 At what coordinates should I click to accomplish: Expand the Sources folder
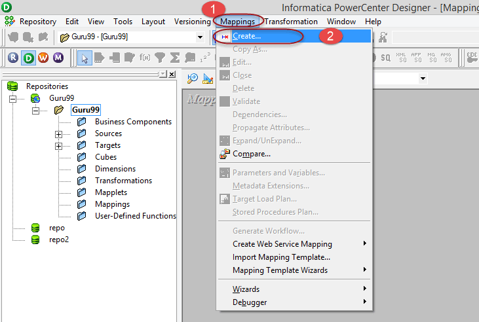(x=59, y=134)
